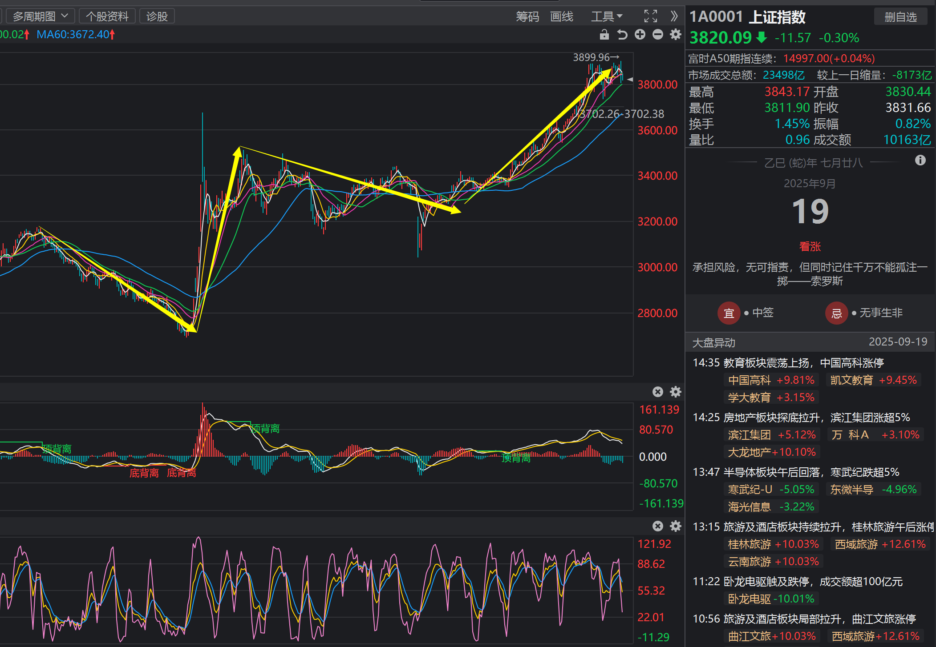Enter fullscreen with the expand arrows icon
This screenshot has width=936, height=647.
pos(651,16)
